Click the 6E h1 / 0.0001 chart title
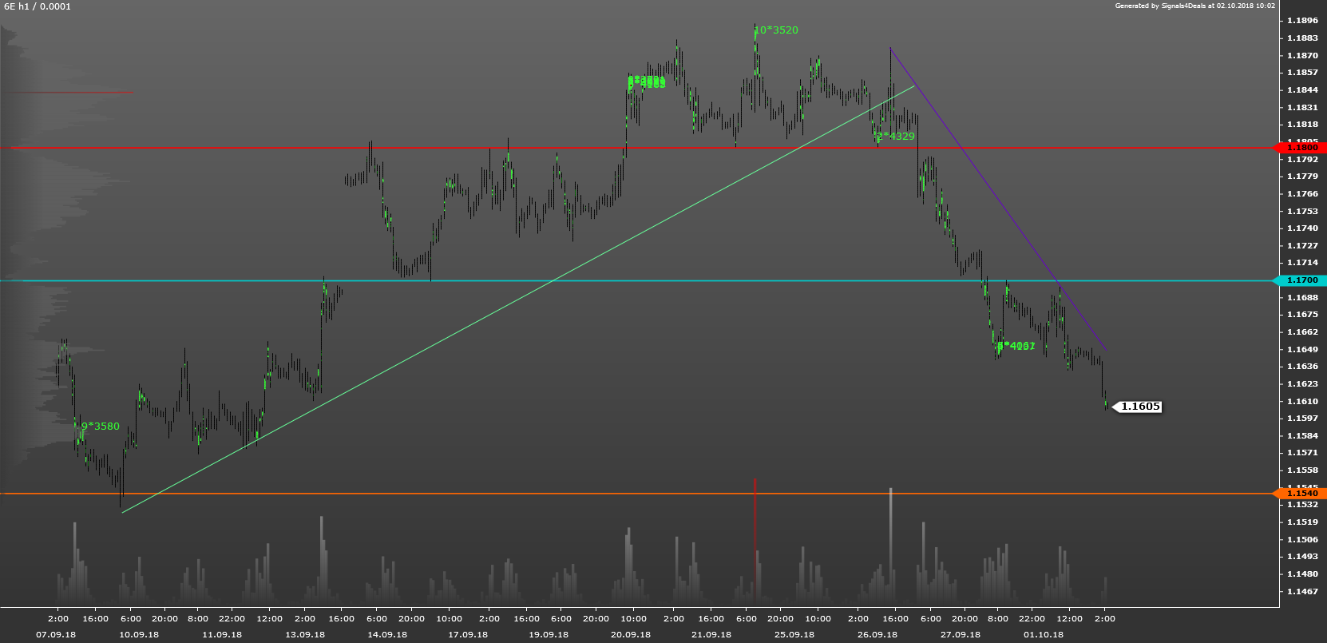This screenshot has height=643, width=1327. point(38,6)
